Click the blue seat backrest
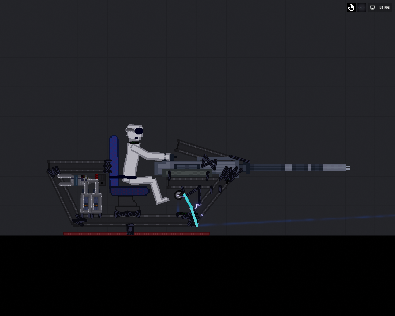 tap(114, 161)
